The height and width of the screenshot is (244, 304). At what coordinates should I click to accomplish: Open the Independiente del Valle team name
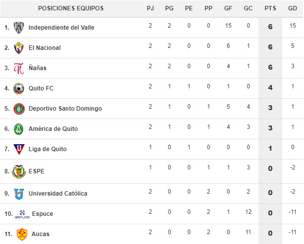(61, 28)
